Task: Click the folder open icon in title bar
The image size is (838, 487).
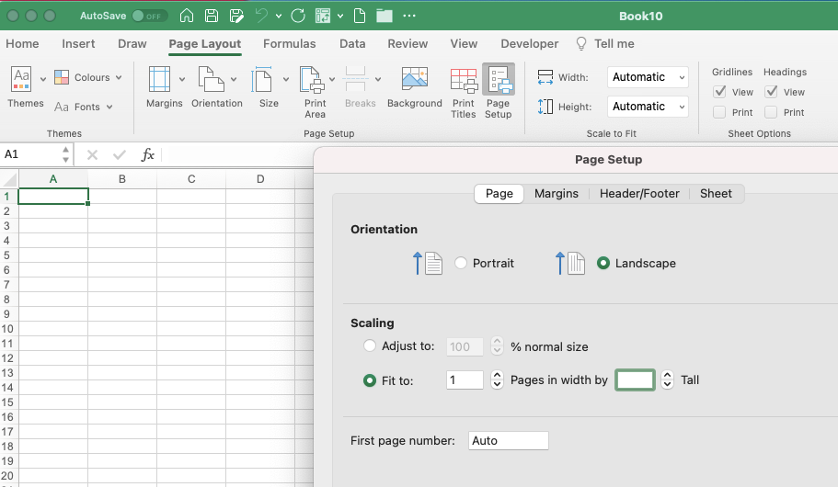Action: tap(385, 16)
